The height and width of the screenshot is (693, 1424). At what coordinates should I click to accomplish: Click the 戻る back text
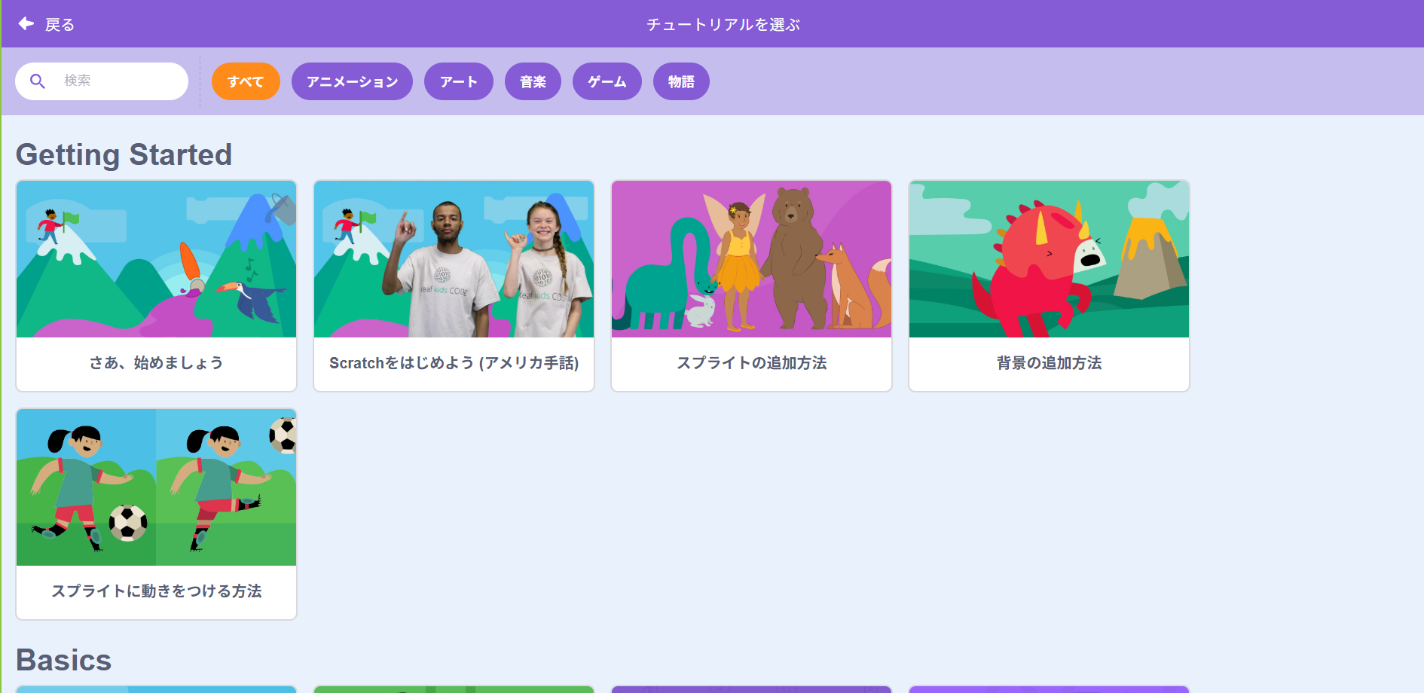point(60,25)
